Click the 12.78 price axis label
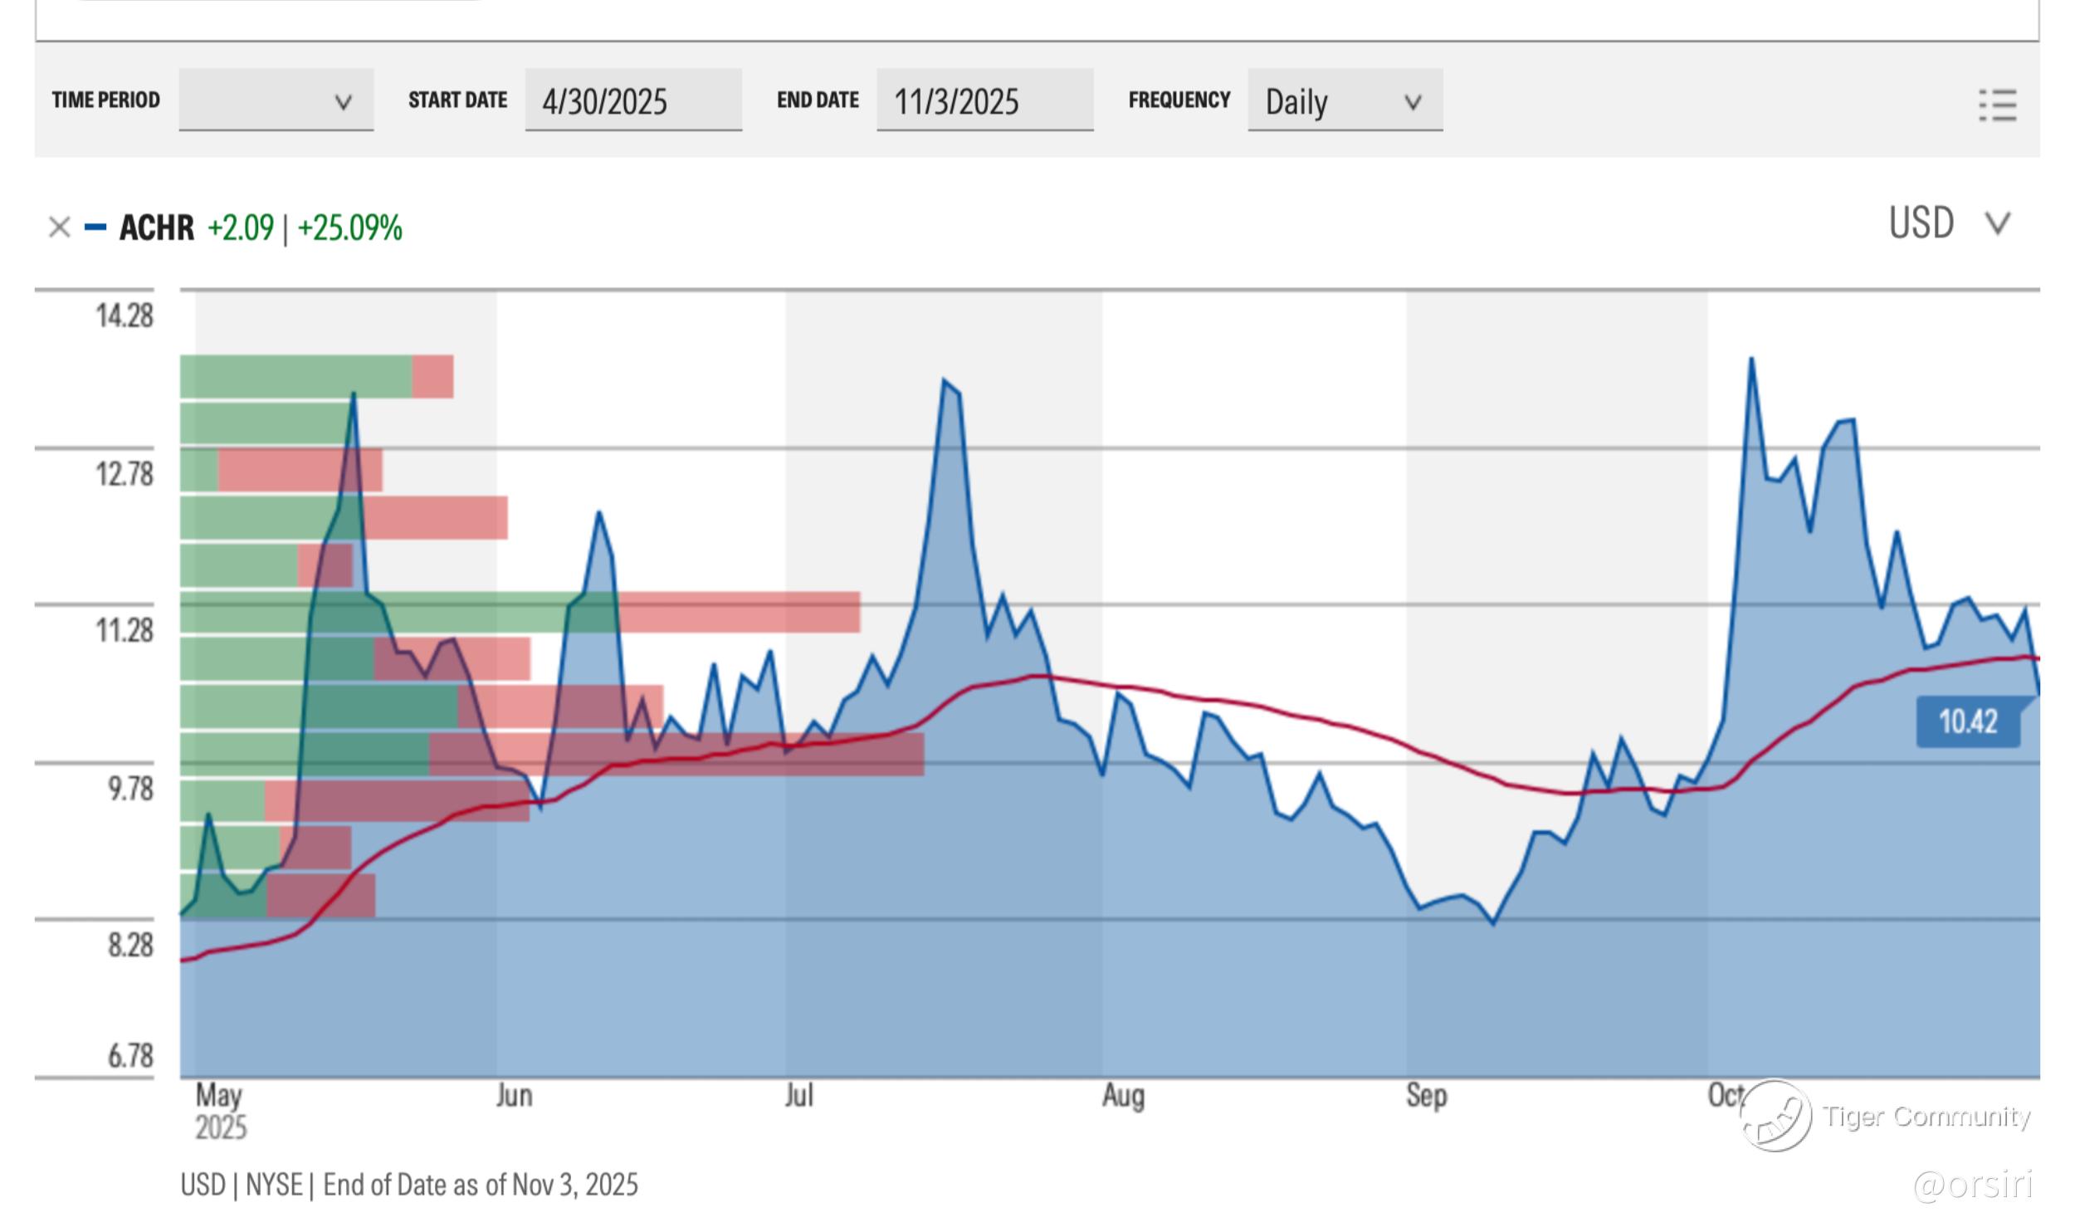 (124, 474)
